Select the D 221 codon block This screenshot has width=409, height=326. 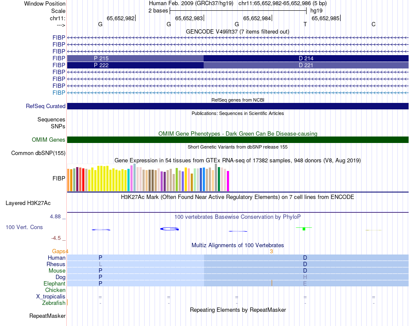click(306, 65)
